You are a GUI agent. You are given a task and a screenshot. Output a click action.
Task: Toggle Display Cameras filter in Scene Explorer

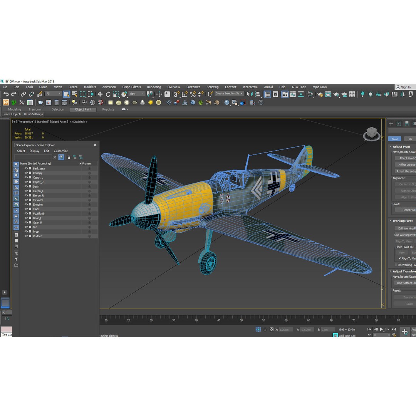pyautogui.click(x=16, y=181)
